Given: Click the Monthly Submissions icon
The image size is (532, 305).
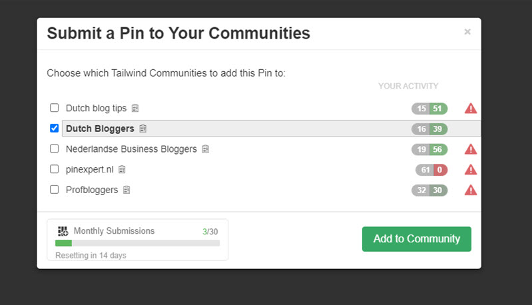Looking at the screenshot, I should [63, 231].
